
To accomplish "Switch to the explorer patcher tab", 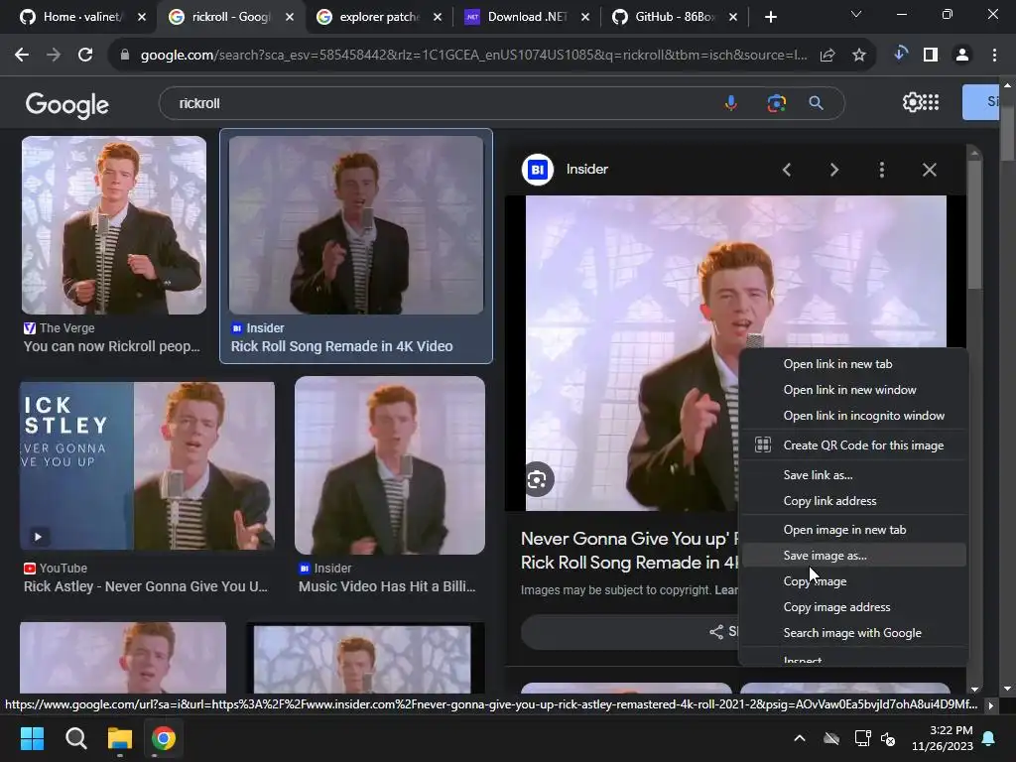I will point(379,17).
